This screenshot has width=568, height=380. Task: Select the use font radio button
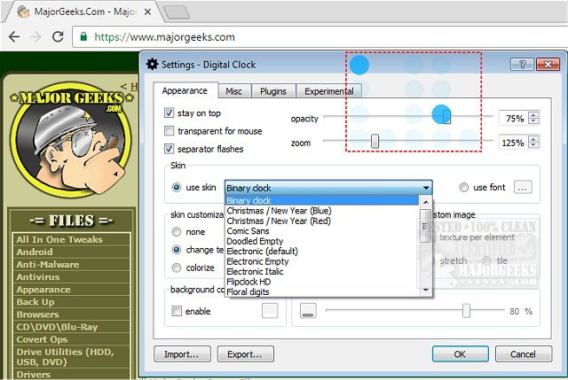[464, 187]
